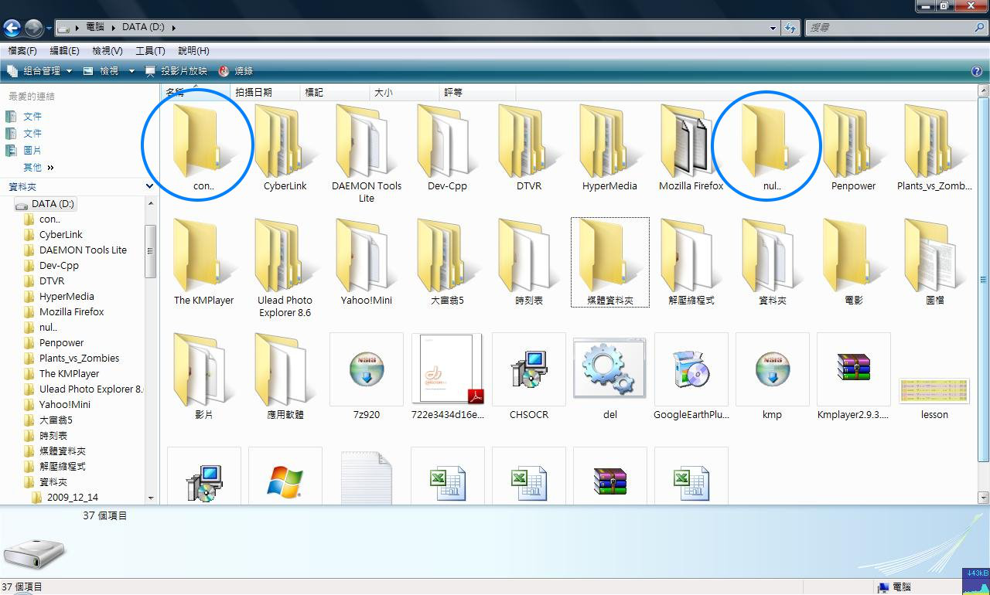Click the 燒錄 burn button
The image size is (990, 595).
pyautogui.click(x=236, y=71)
